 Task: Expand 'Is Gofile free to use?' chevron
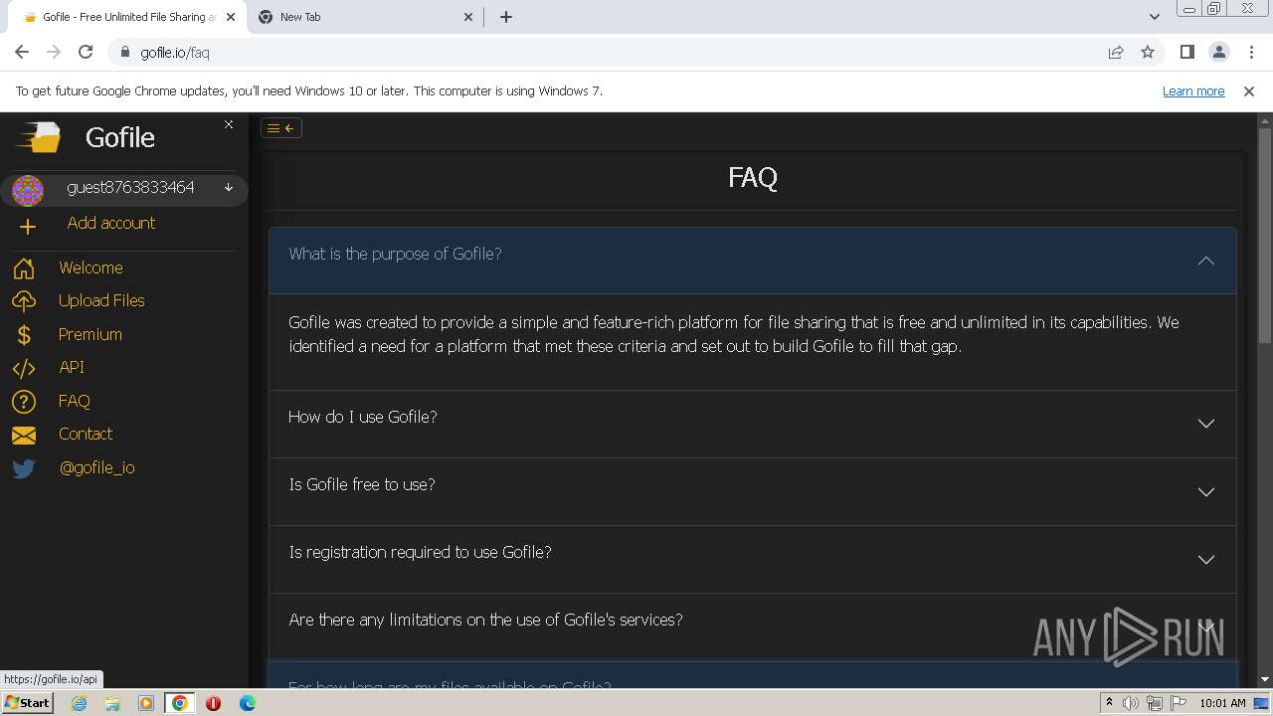pyautogui.click(x=1206, y=492)
